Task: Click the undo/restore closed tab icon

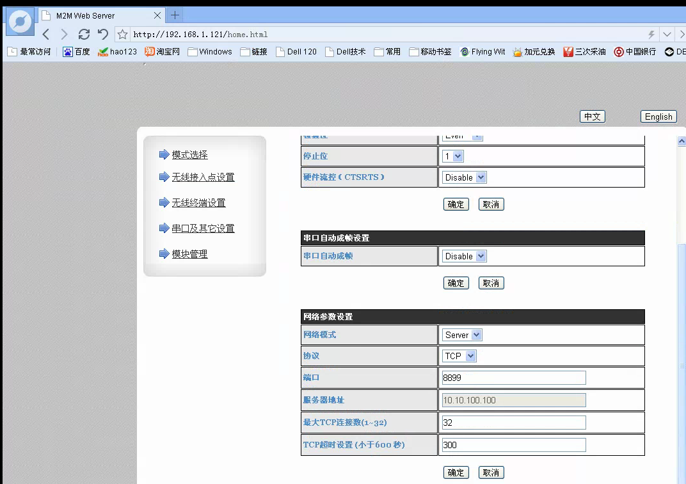Action: pyautogui.click(x=103, y=34)
